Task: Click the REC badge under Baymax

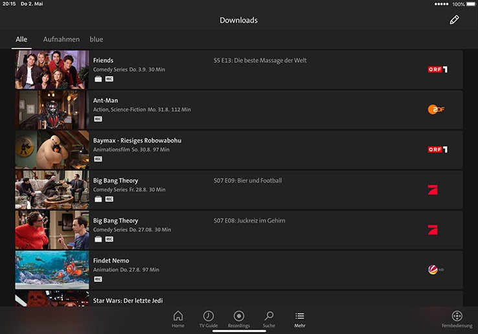Action: pos(98,159)
